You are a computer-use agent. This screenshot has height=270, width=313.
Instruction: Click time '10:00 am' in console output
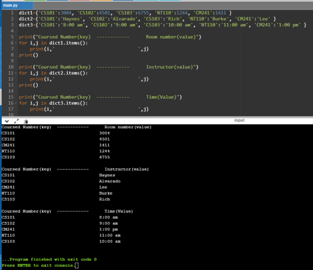(x=110, y=242)
